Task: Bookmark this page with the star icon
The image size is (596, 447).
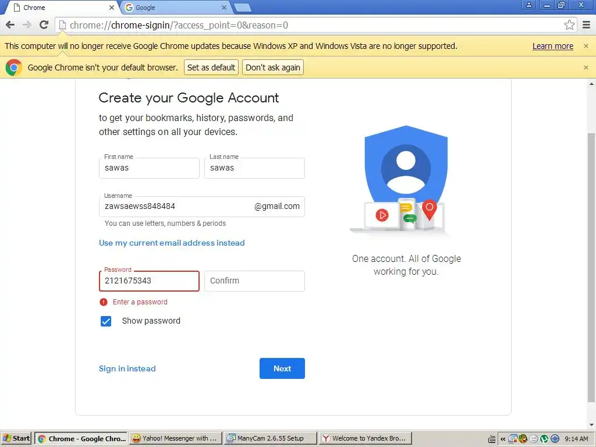Action: pyautogui.click(x=569, y=25)
